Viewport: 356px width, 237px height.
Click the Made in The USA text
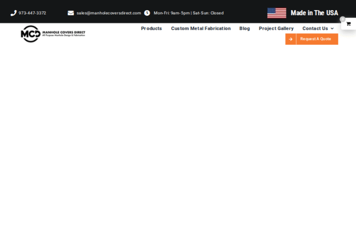pyautogui.click(x=314, y=13)
